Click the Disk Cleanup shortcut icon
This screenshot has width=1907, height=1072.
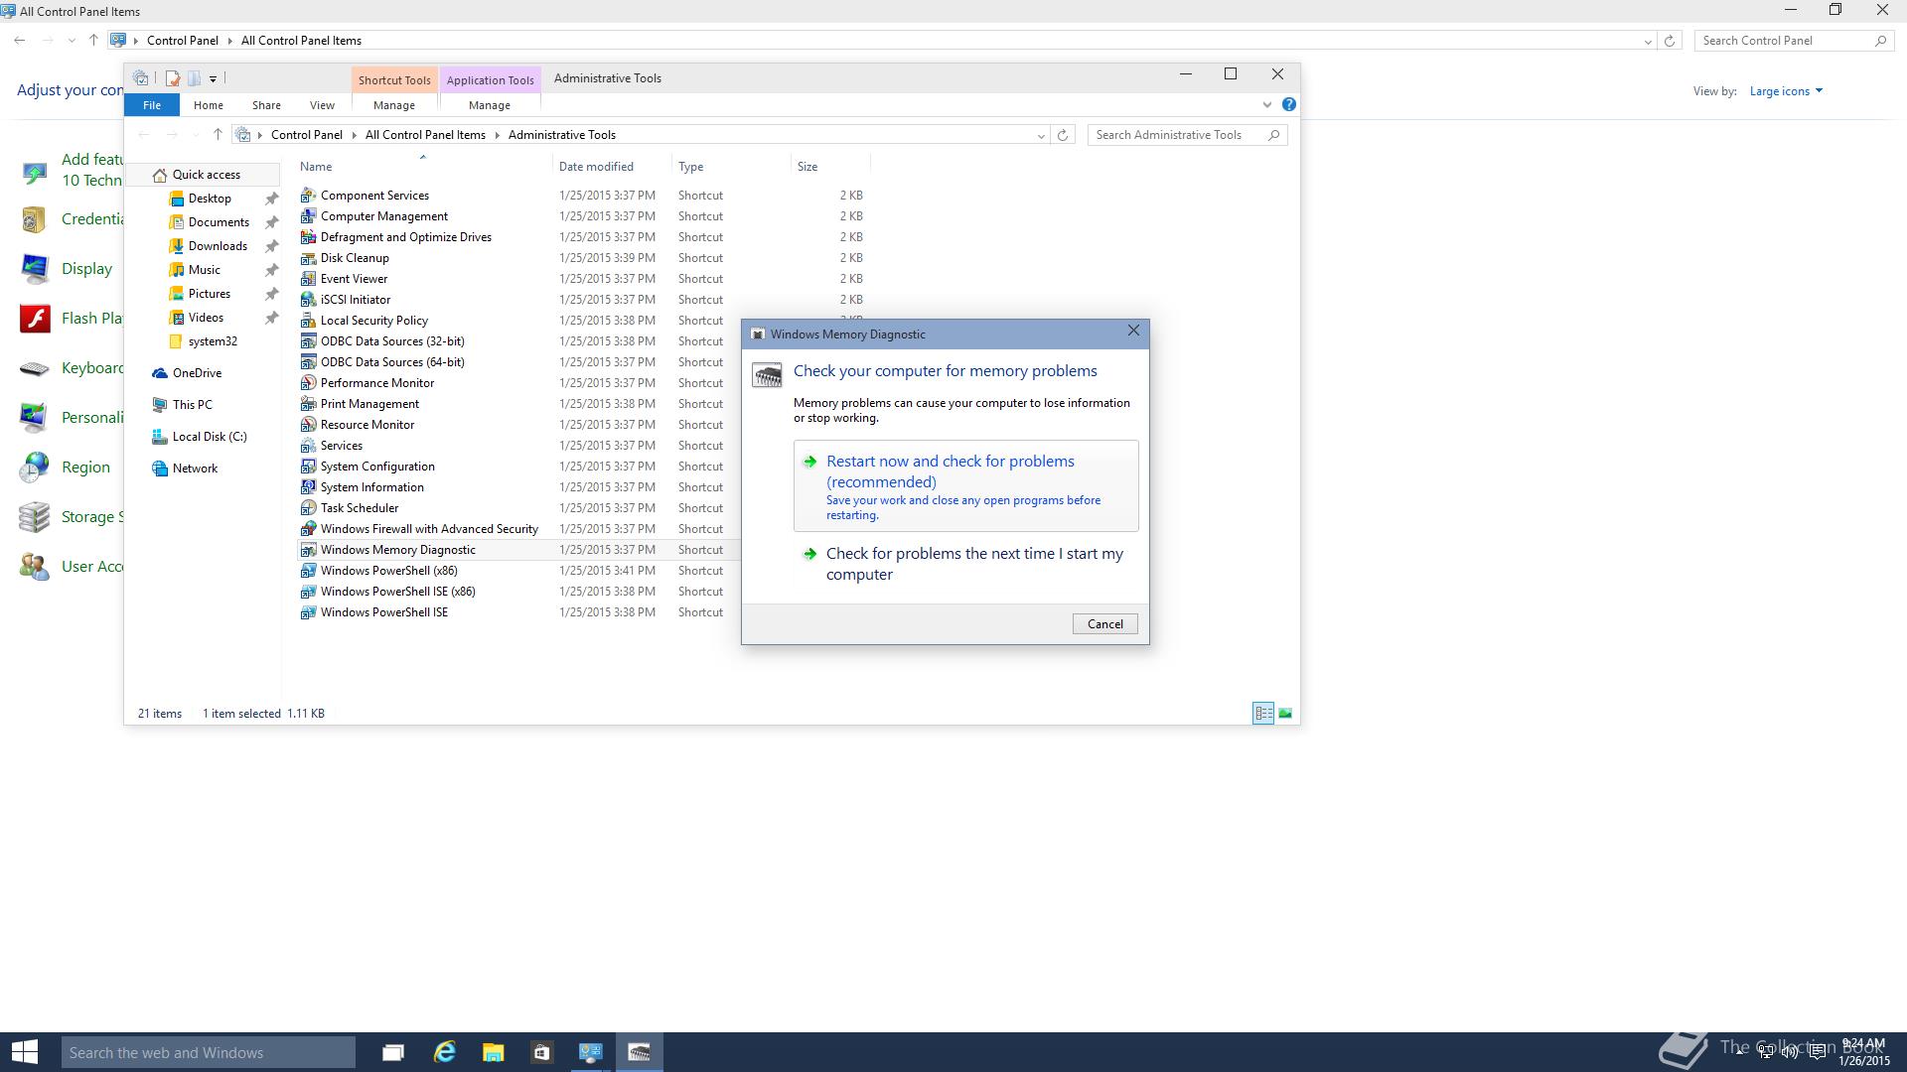tap(308, 258)
